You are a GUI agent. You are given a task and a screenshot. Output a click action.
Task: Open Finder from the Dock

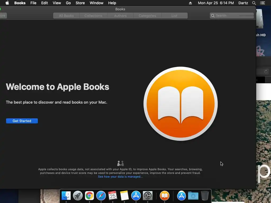click(x=66, y=196)
